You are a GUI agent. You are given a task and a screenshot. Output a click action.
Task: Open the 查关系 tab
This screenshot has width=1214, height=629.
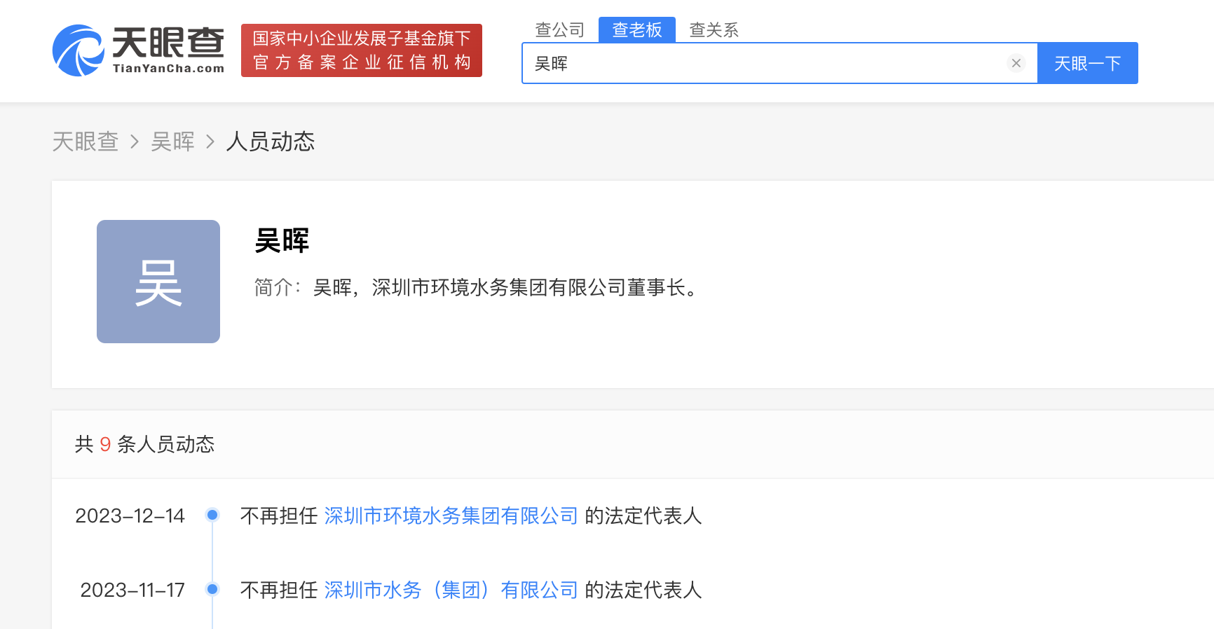click(714, 29)
